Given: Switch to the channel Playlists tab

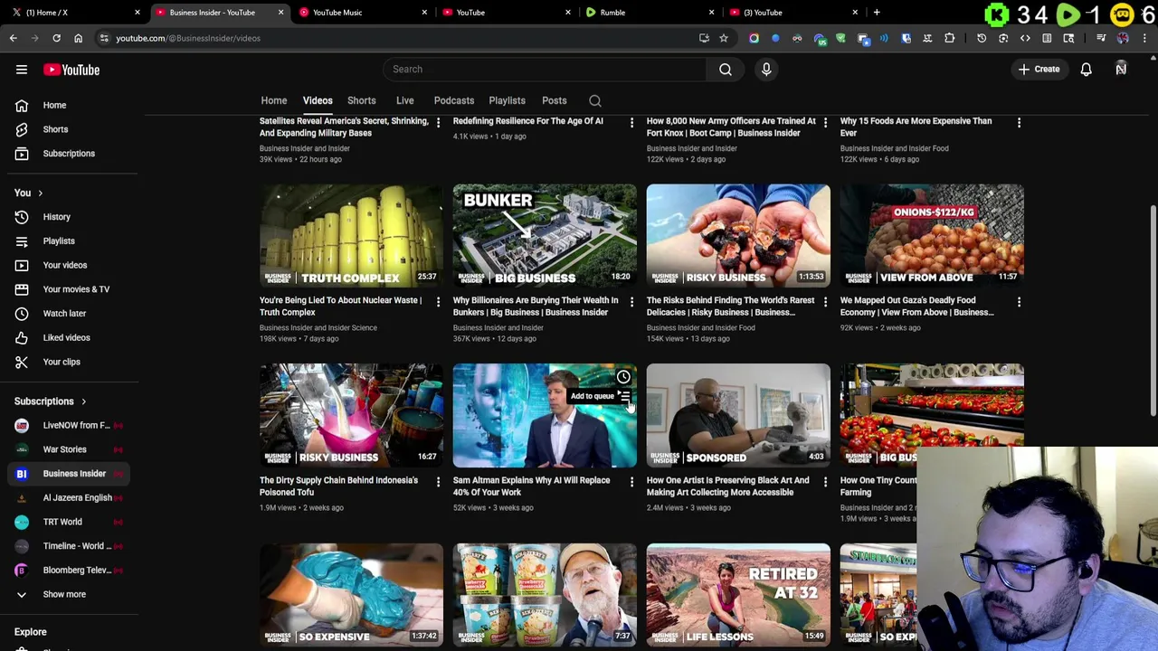Looking at the screenshot, I should tap(507, 101).
